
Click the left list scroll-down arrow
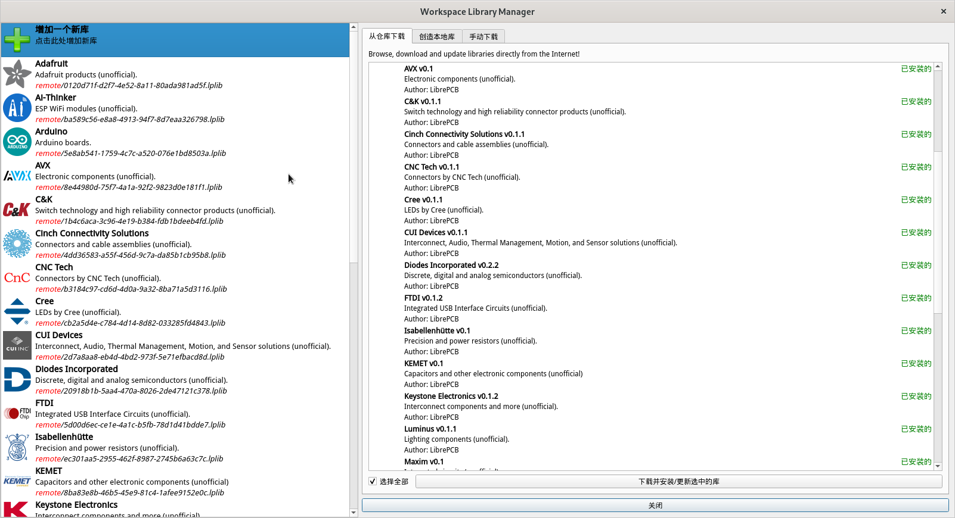click(354, 512)
